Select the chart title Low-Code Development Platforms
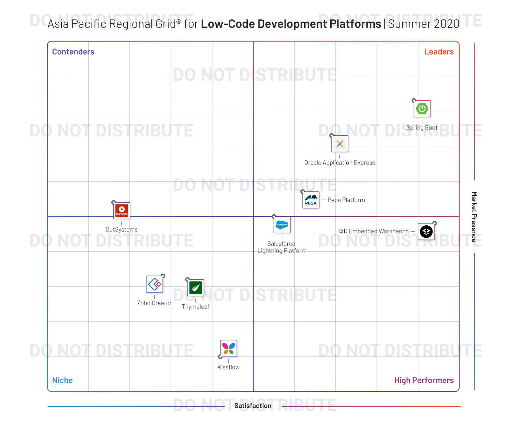508x428 pixels. tap(289, 24)
